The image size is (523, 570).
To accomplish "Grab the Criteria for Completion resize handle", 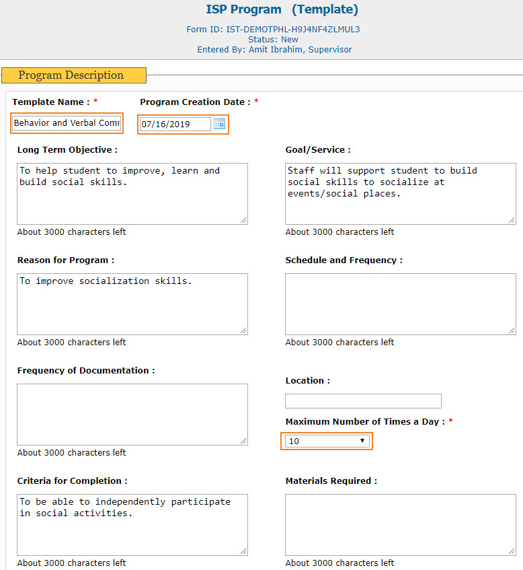I will 244,551.
